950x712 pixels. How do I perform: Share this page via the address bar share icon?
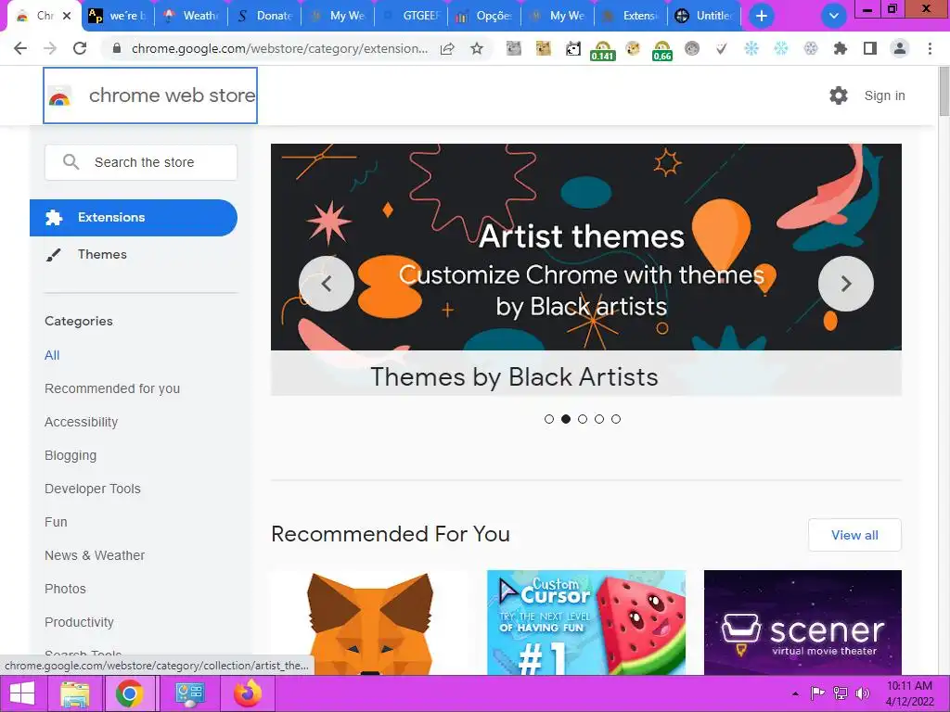click(x=447, y=48)
